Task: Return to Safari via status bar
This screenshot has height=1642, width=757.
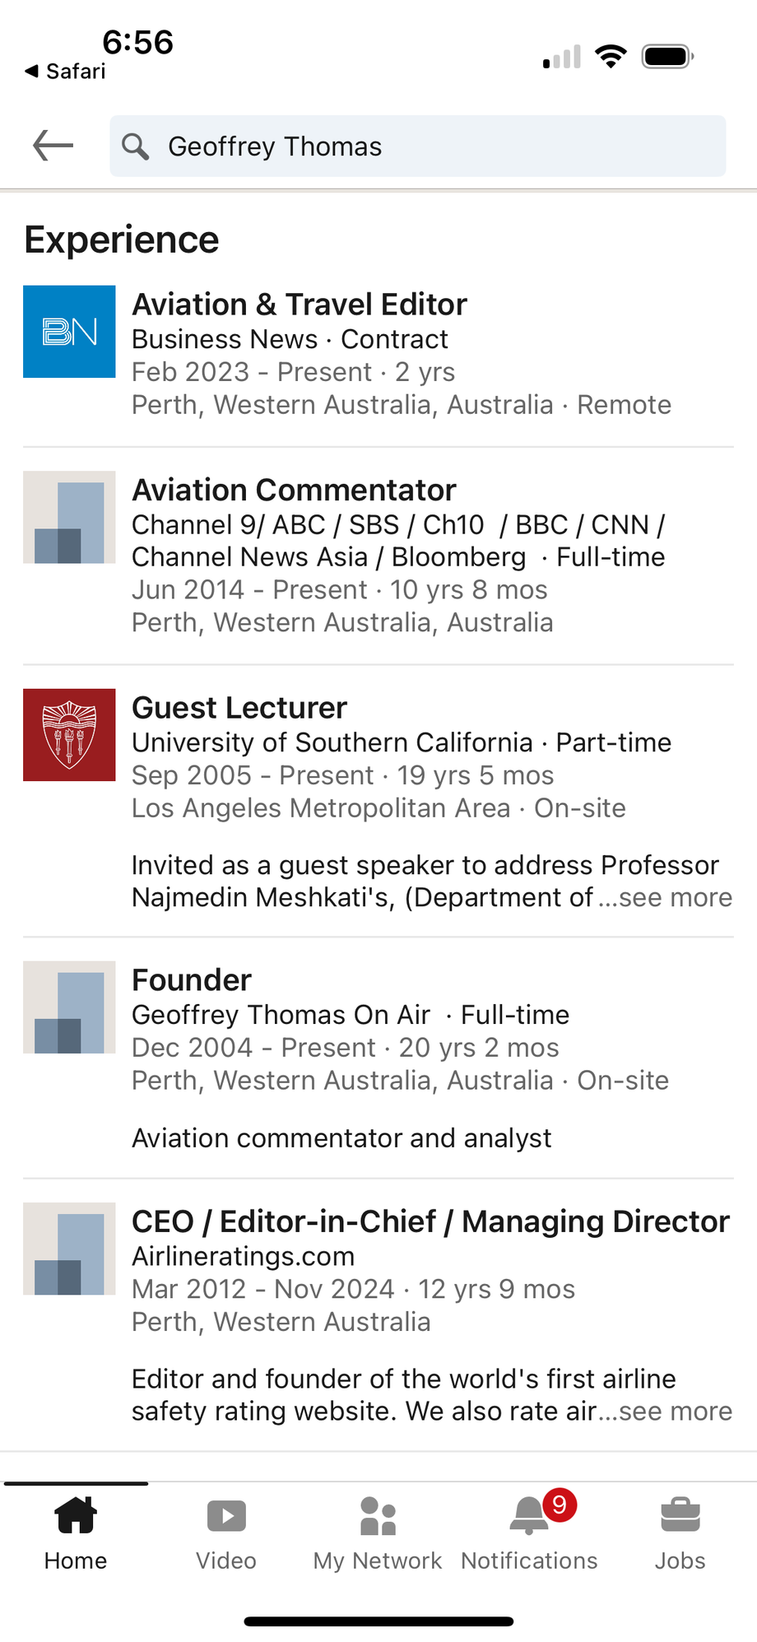Action: click(66, 72)
